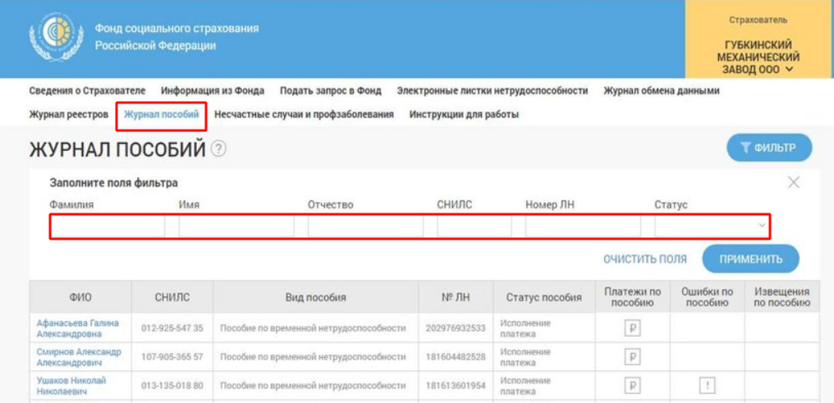Open Электронные листки нетрудоспособности section

[x=493, y=91]
